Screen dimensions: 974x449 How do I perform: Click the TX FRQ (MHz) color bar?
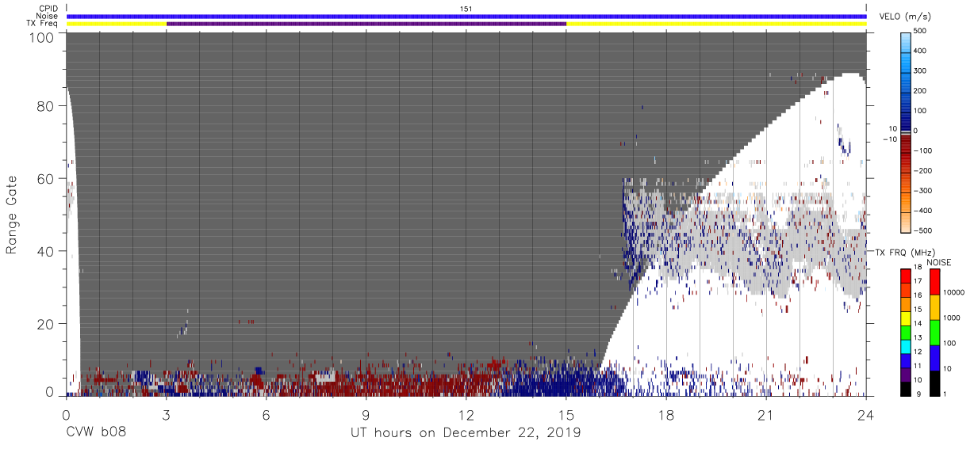[x=906, y=332]
